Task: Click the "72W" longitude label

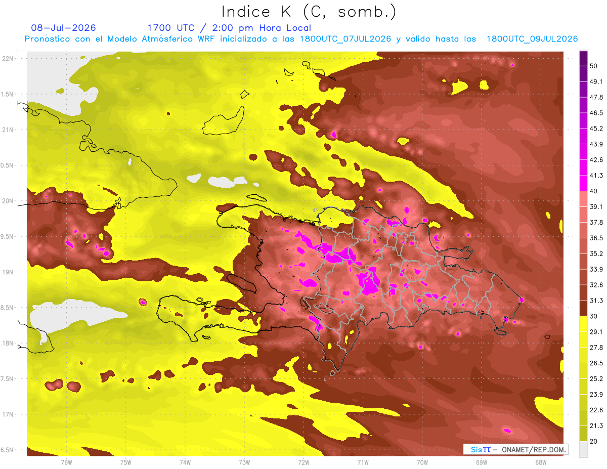Action: tap(303, 462)
